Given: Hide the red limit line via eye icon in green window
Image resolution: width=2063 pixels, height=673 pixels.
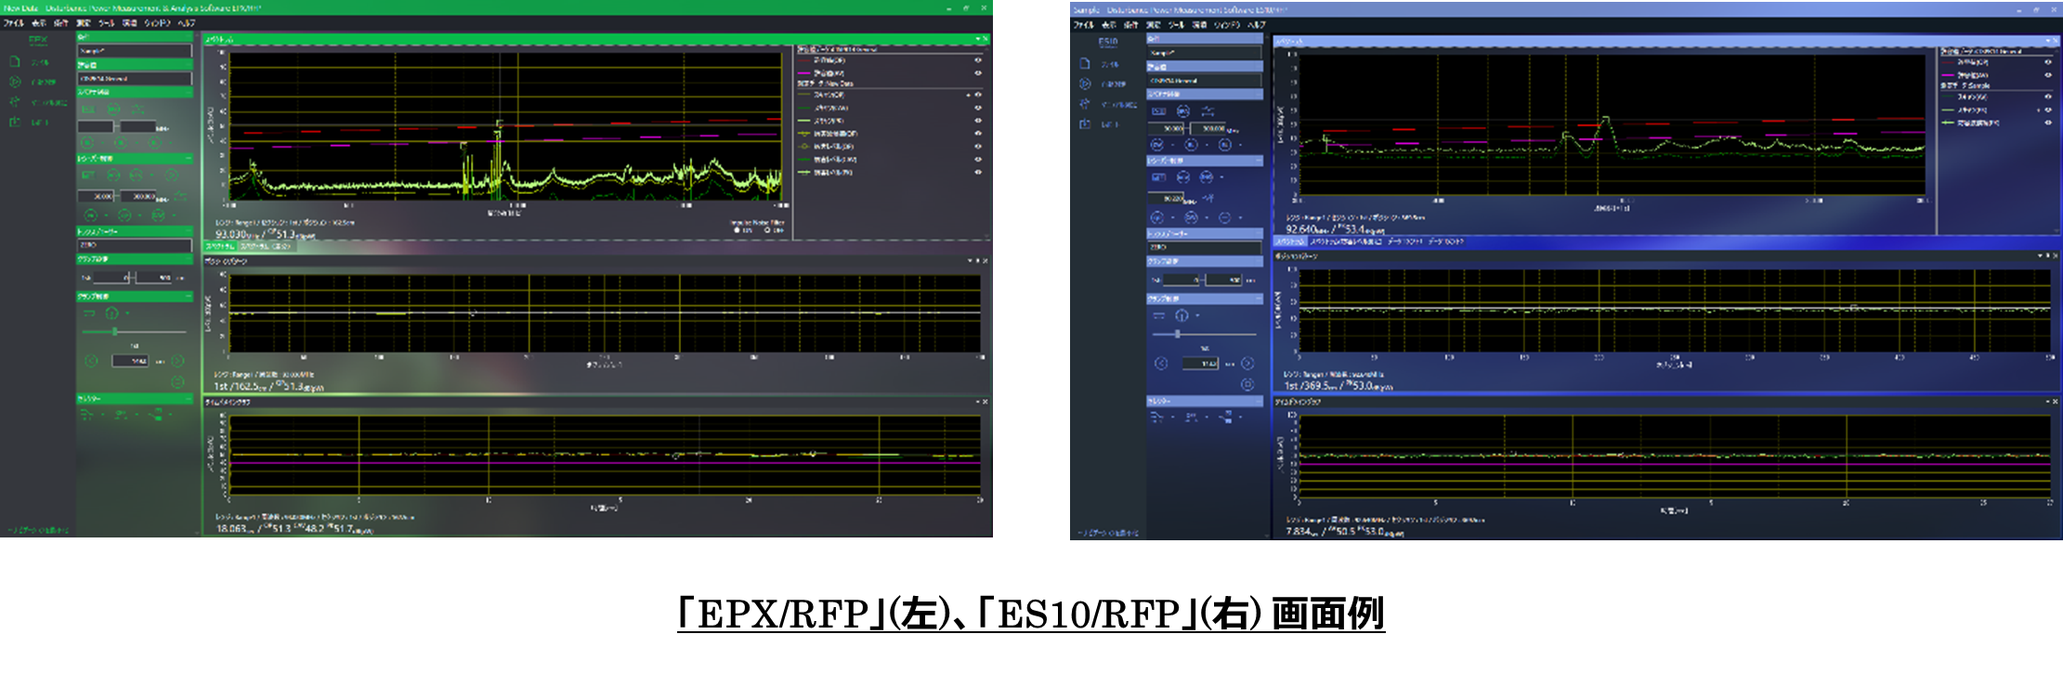Looking at the screenshot, I should pyautogui.click(x=977, y=60).
